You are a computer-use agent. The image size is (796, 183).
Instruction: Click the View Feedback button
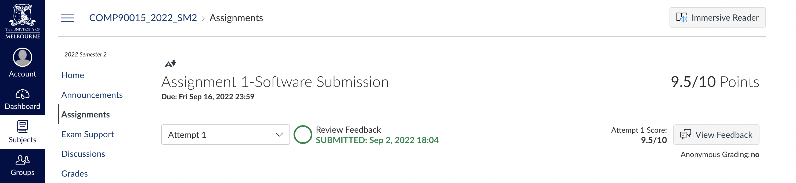tap(716, 135)
